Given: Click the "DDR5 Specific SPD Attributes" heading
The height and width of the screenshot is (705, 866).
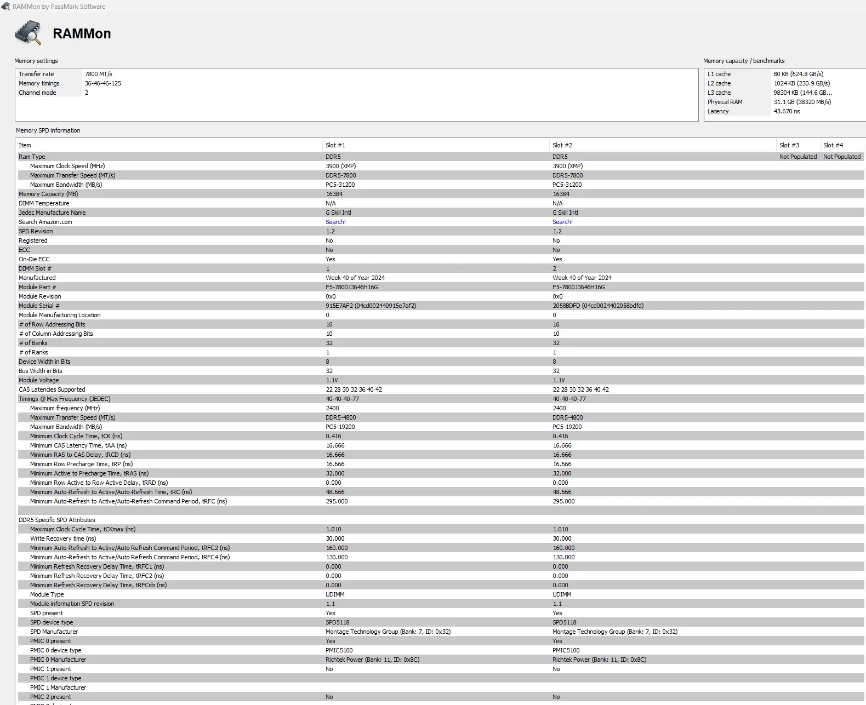Looking at the screenshot, I should (x=57, y=520).
